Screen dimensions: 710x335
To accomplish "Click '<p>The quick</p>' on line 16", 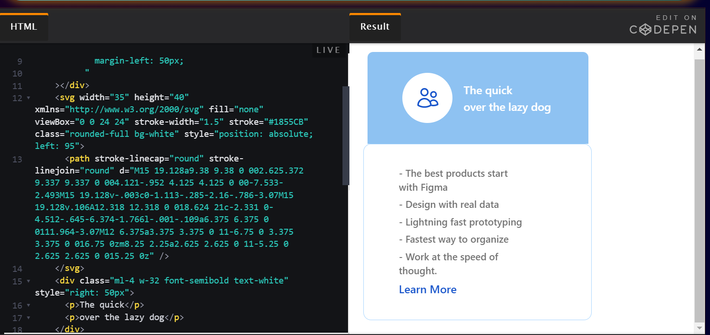I will click(105, 305).
